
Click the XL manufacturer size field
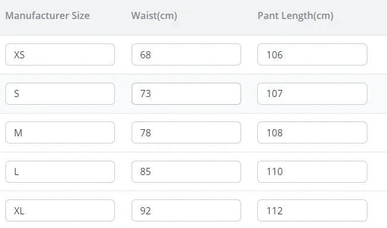pos(60,211)
